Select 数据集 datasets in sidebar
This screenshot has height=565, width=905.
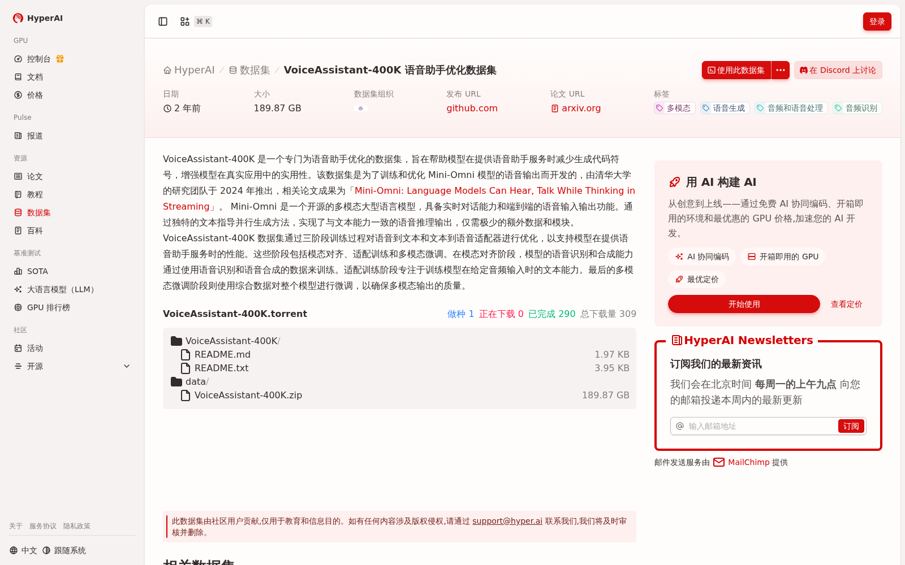(38, 212)
